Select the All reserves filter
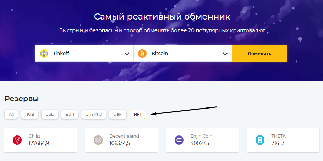 [x=11, y=114]
